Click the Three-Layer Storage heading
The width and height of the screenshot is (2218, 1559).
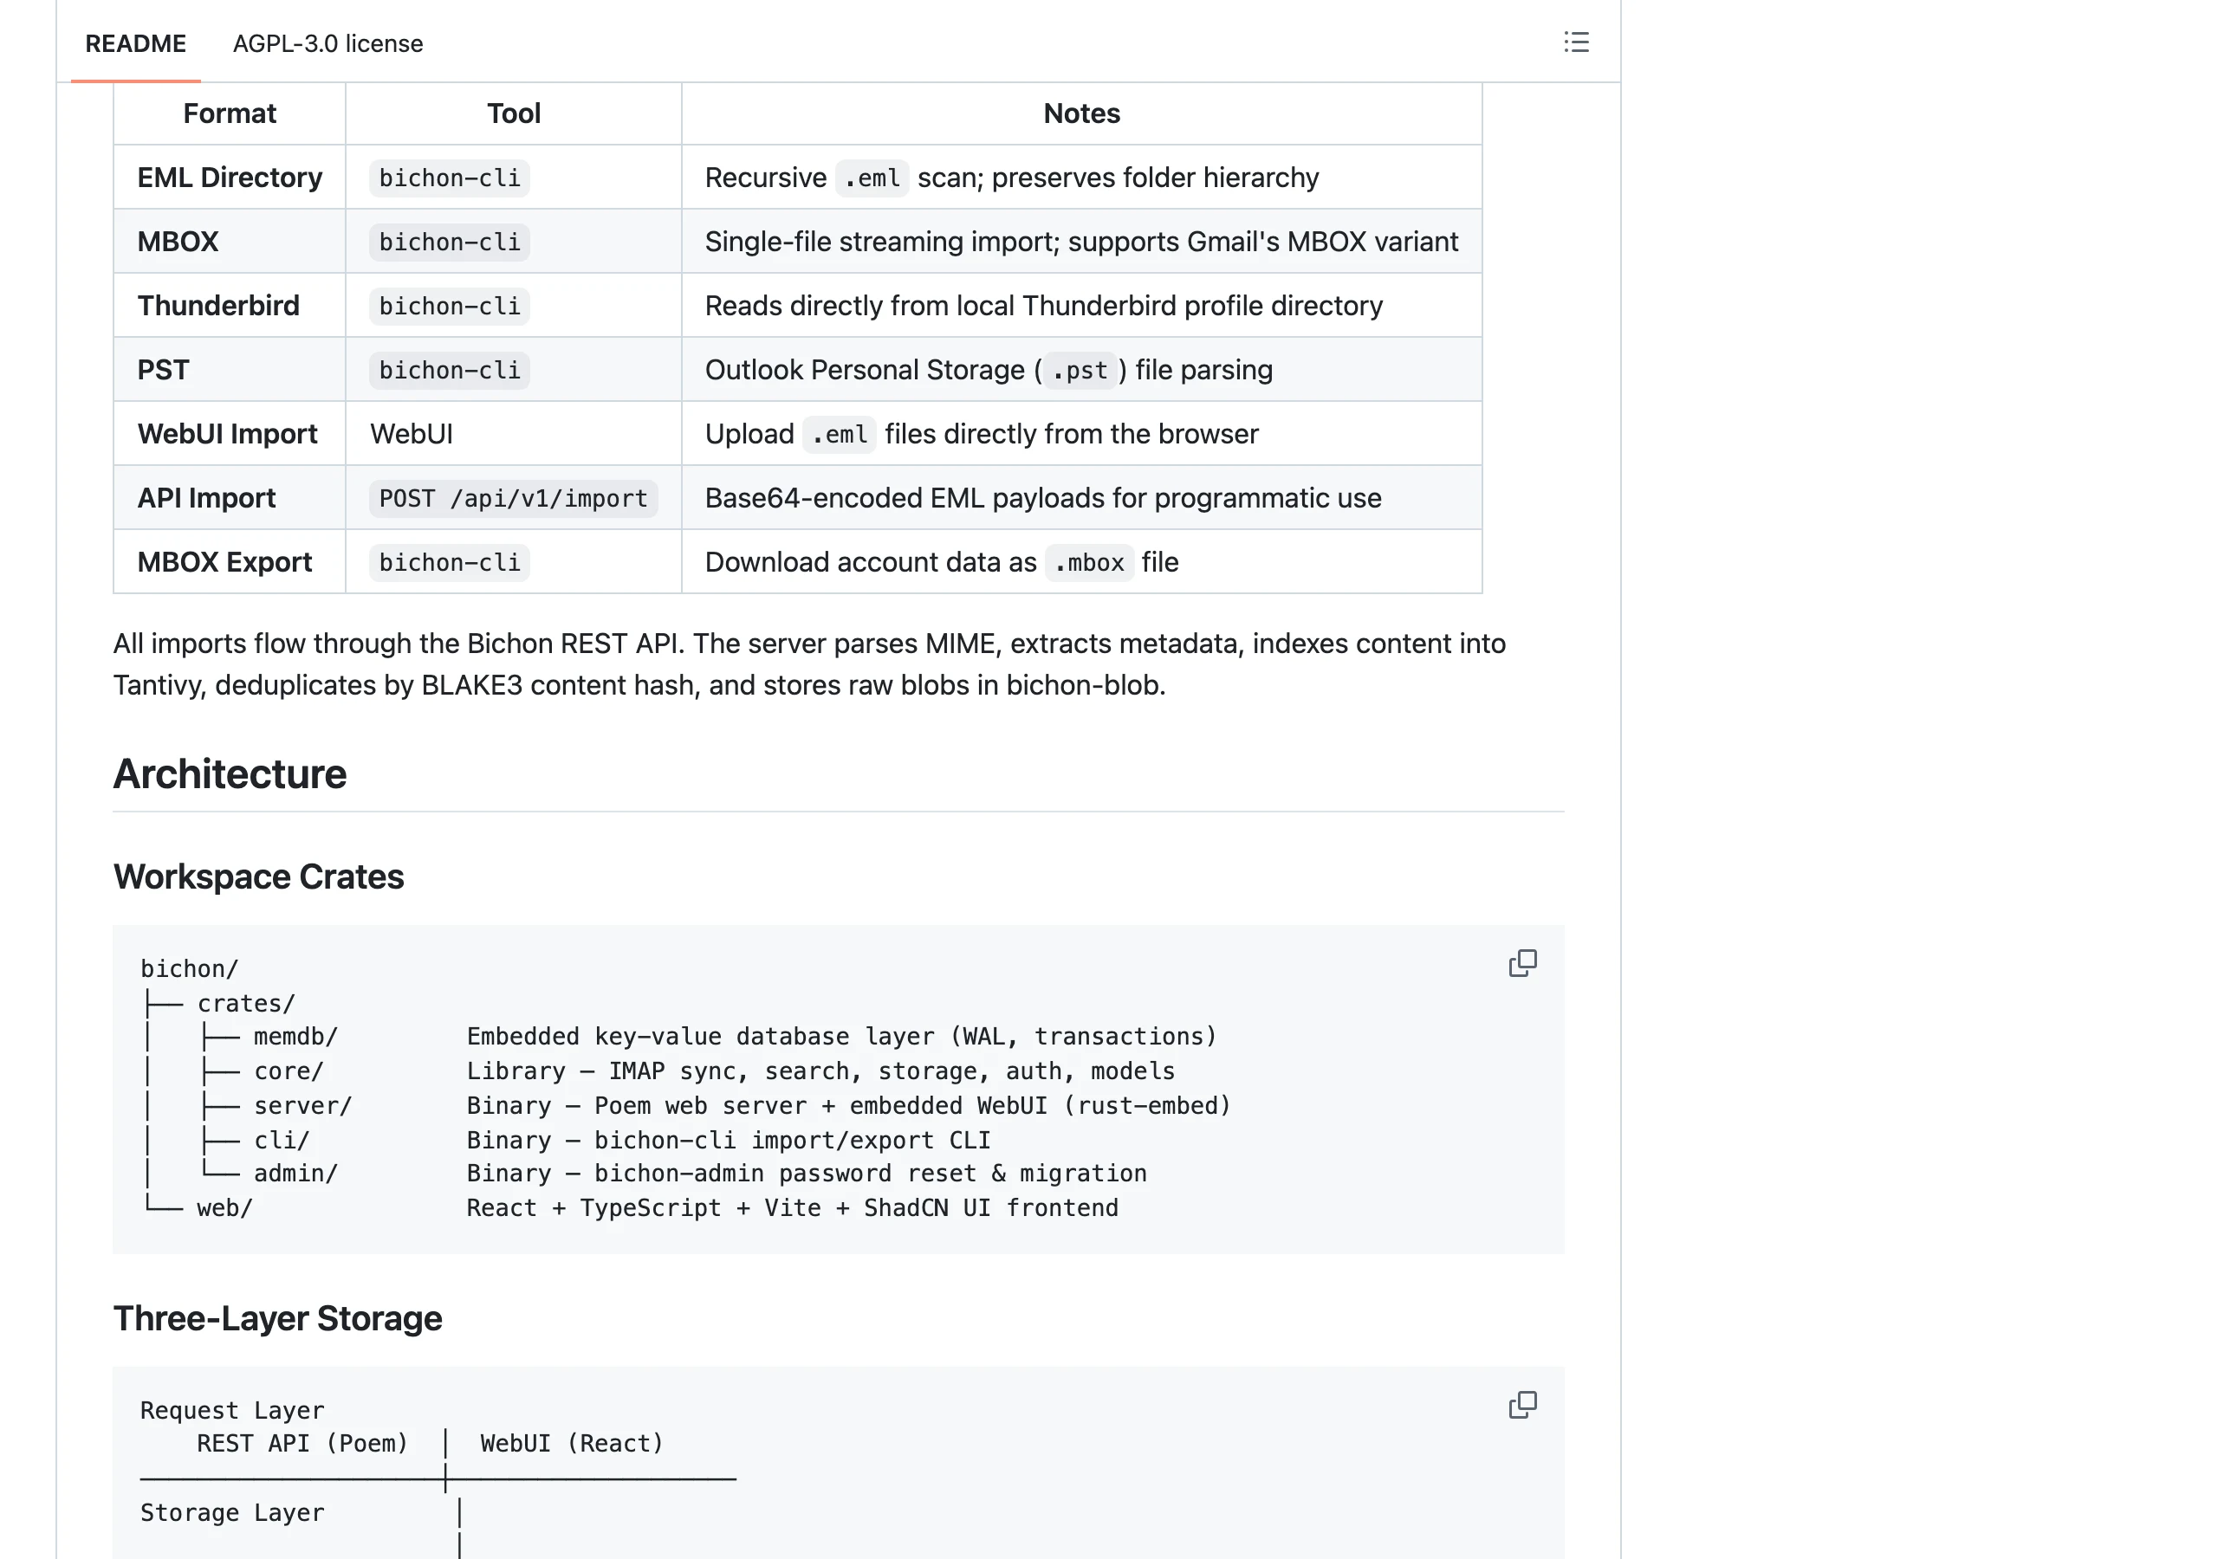278,1318
